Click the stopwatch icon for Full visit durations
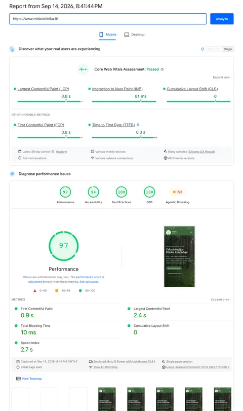243x411 pixels. click(20, 158)
